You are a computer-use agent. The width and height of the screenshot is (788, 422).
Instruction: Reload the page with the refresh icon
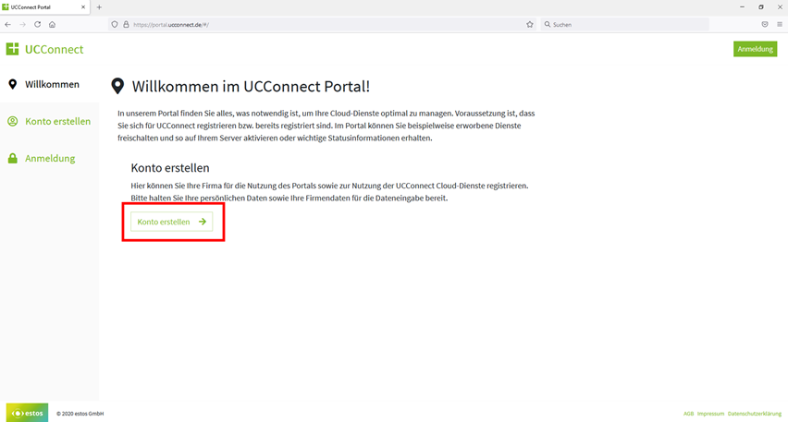[x=37, y=24]
